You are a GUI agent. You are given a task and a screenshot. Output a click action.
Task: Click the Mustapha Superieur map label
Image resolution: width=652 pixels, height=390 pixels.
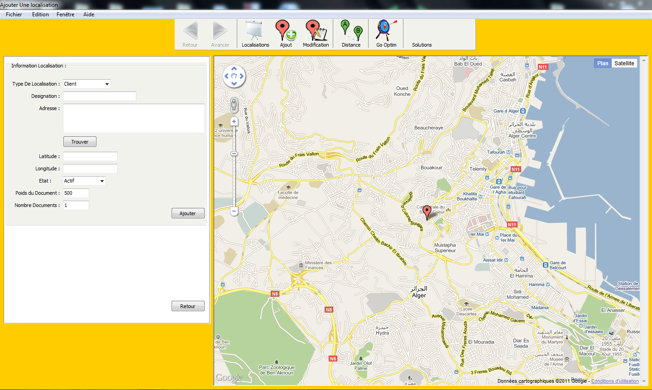pyautogui.click(x=445, y=248)
